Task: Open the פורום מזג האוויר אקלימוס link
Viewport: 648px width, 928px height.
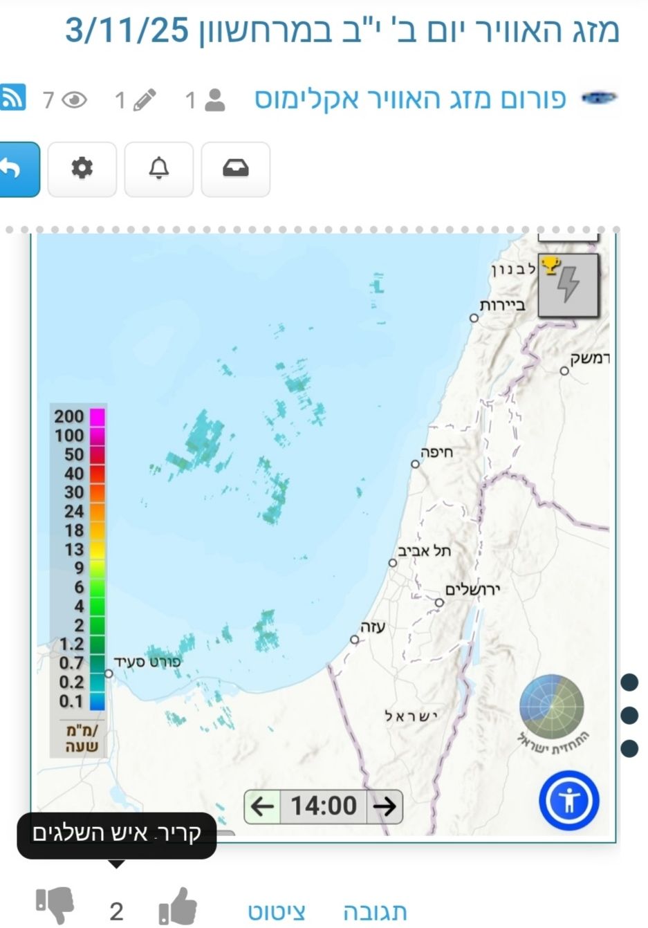Action: 410,100
